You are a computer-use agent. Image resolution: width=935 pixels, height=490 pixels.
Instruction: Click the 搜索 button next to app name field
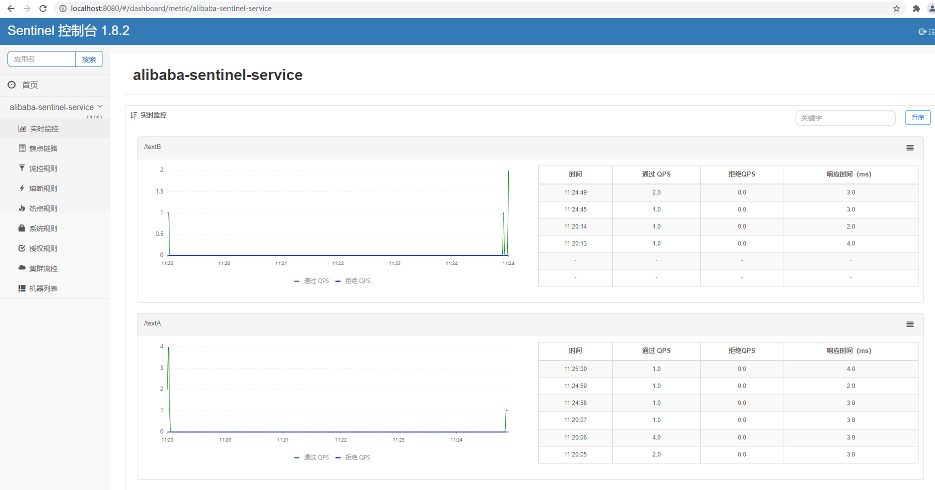coord(89,59)
